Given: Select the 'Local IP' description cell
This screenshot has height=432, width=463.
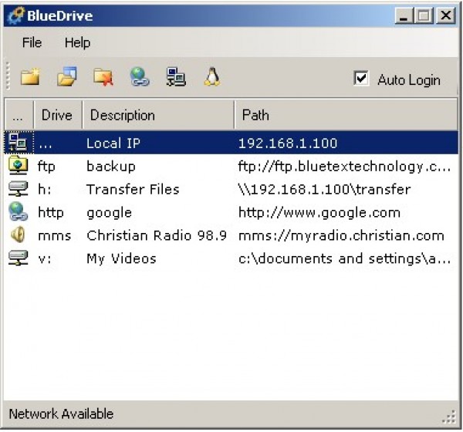Looking at the screenshot, I should (113, 143).
